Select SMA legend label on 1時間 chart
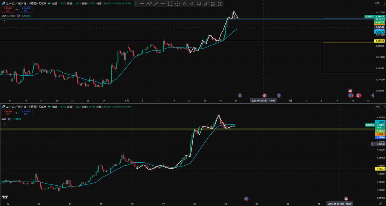Image resolution: width=386 pixels, height=206 pixels. click(x=4, y=119)
